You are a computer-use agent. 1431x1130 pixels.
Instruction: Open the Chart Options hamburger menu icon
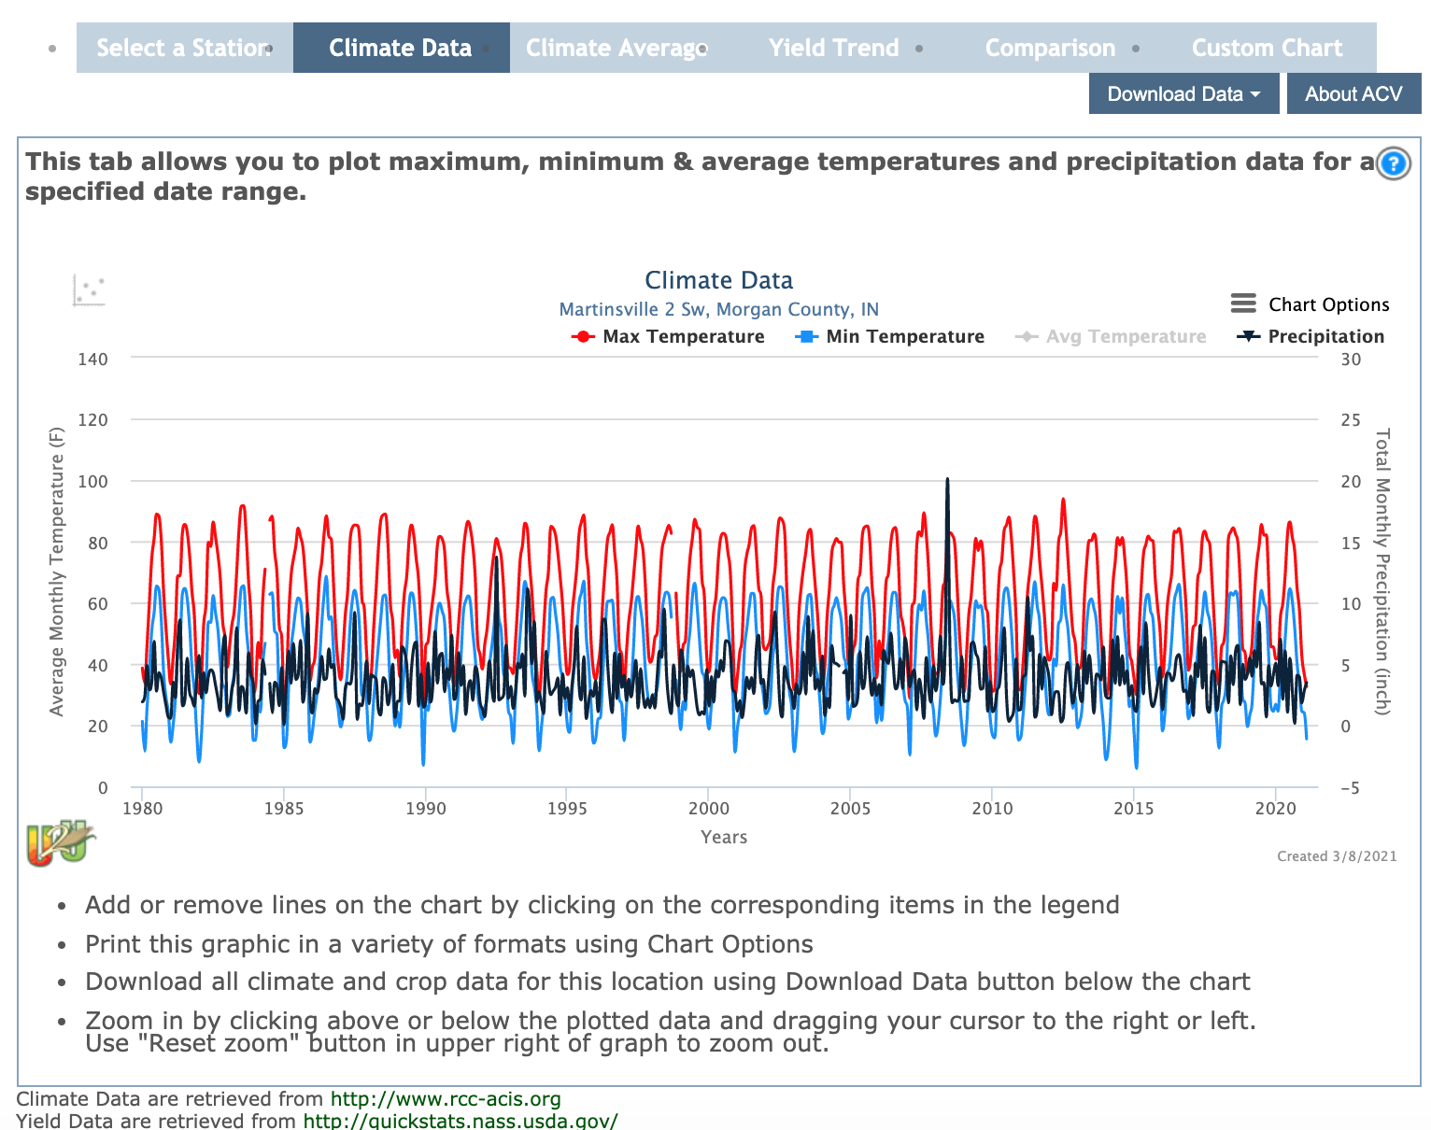pos(1243,304)
